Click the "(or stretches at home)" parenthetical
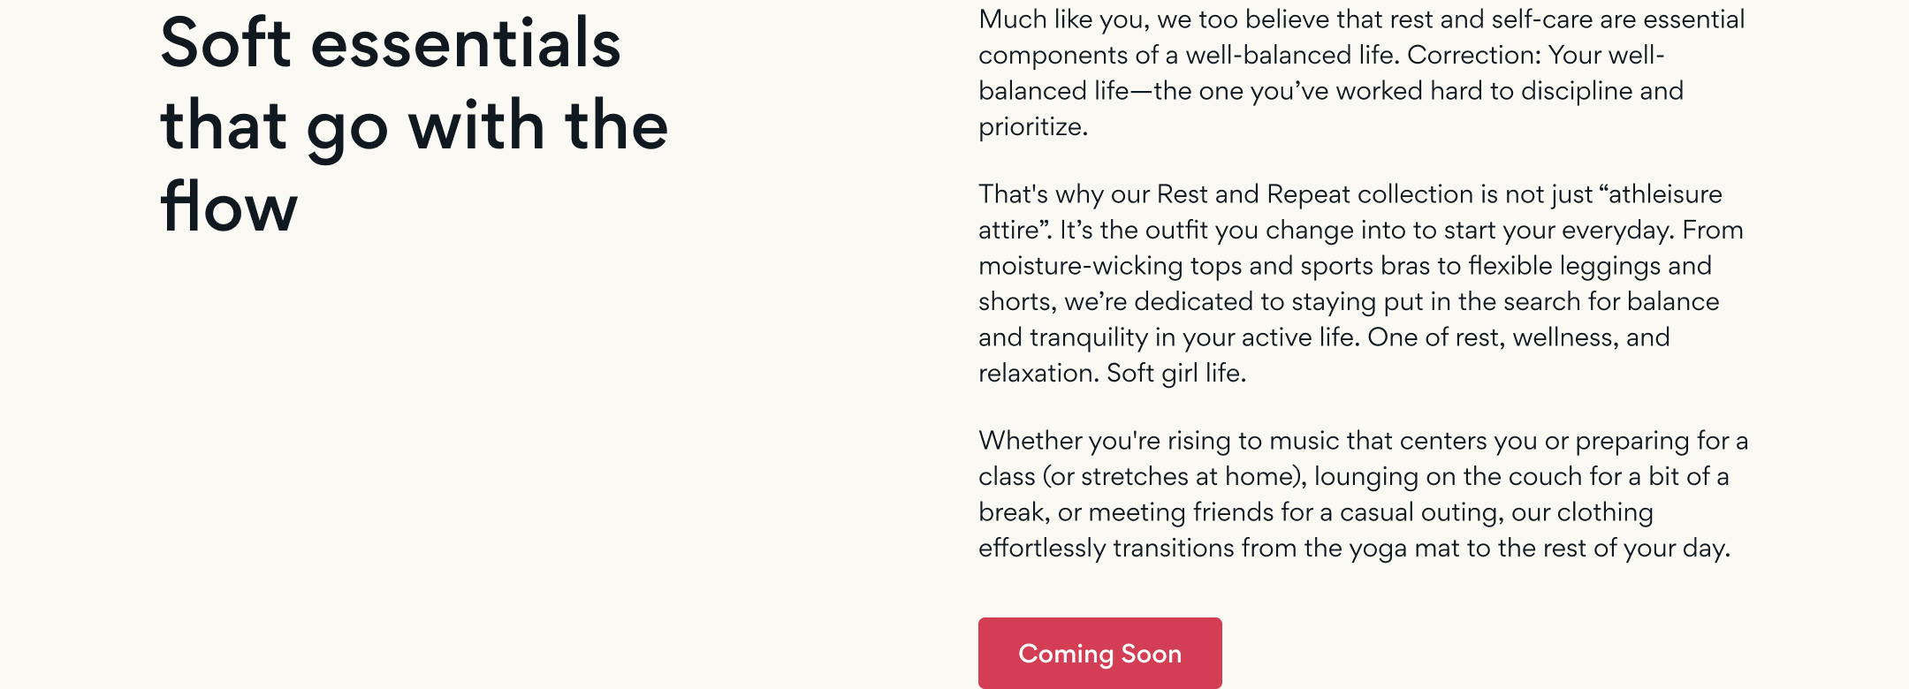Viewport: 1909px width, 689px height. pos(1175,477)
